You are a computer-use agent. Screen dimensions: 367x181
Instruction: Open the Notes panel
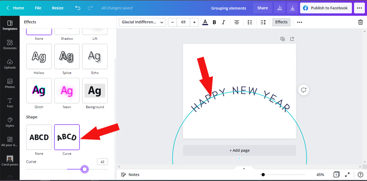pyautogui.click(x=130, y=175)
